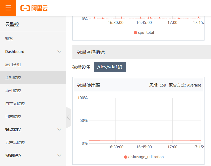Toggle the diskusage_utilization legend series
The image size is (211, 166).
pos(144,157)
